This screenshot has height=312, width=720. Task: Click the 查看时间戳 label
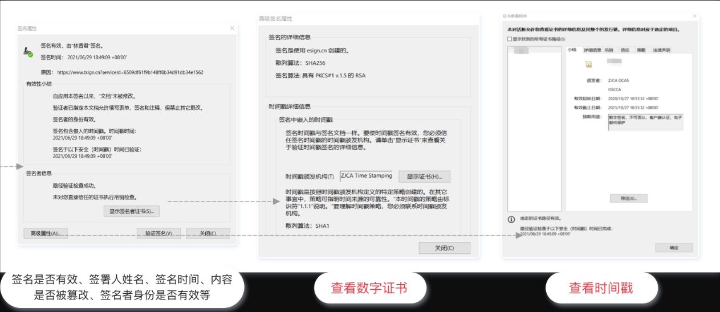[601, 288]
